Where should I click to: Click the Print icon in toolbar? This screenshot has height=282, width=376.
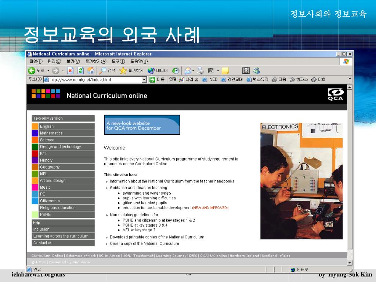tap(200, 70)
